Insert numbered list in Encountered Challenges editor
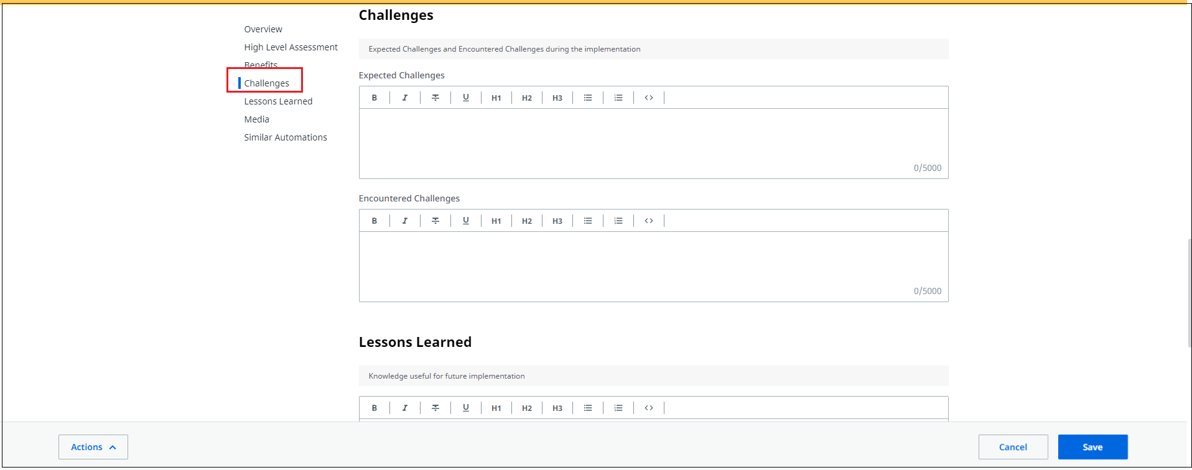Screen dimensions: 1192x470 [618, 221]
